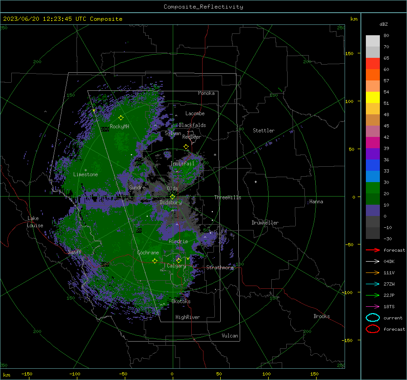Click the dark grey swatch between -30 and -10 dBZ

(373, 233)
